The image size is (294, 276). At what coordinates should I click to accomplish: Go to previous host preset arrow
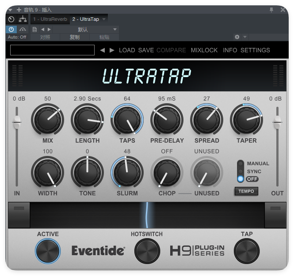[x=43, y=30]
